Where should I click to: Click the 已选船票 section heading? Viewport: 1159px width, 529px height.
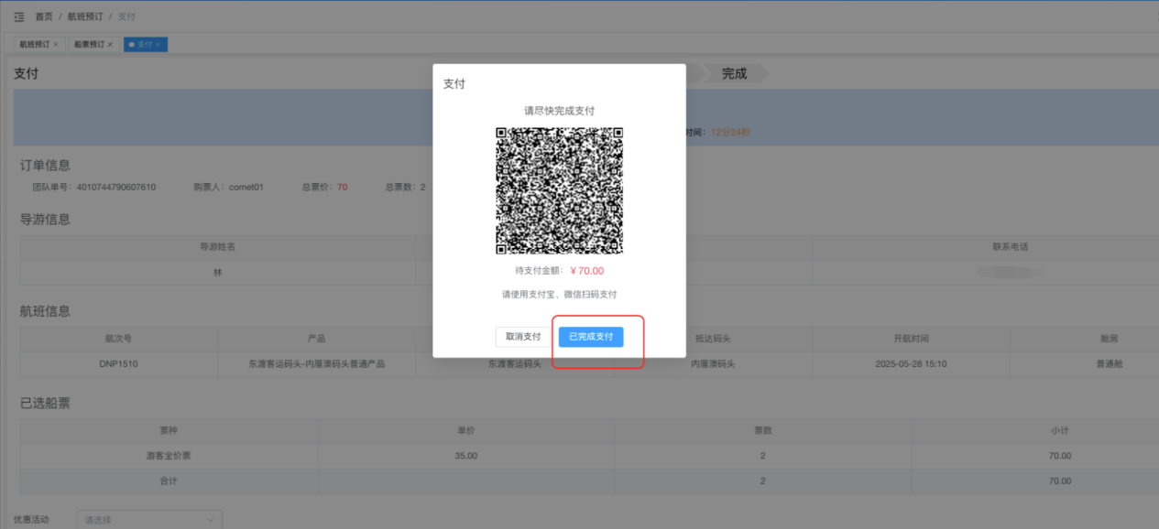[45, 404]
